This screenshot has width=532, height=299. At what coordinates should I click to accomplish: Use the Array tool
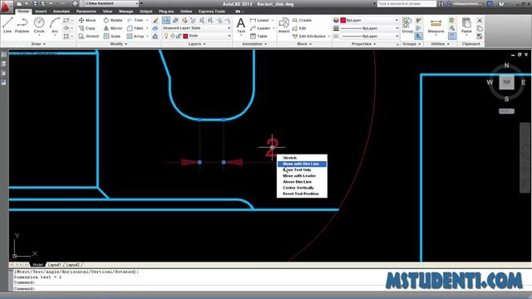click(135, 36)
